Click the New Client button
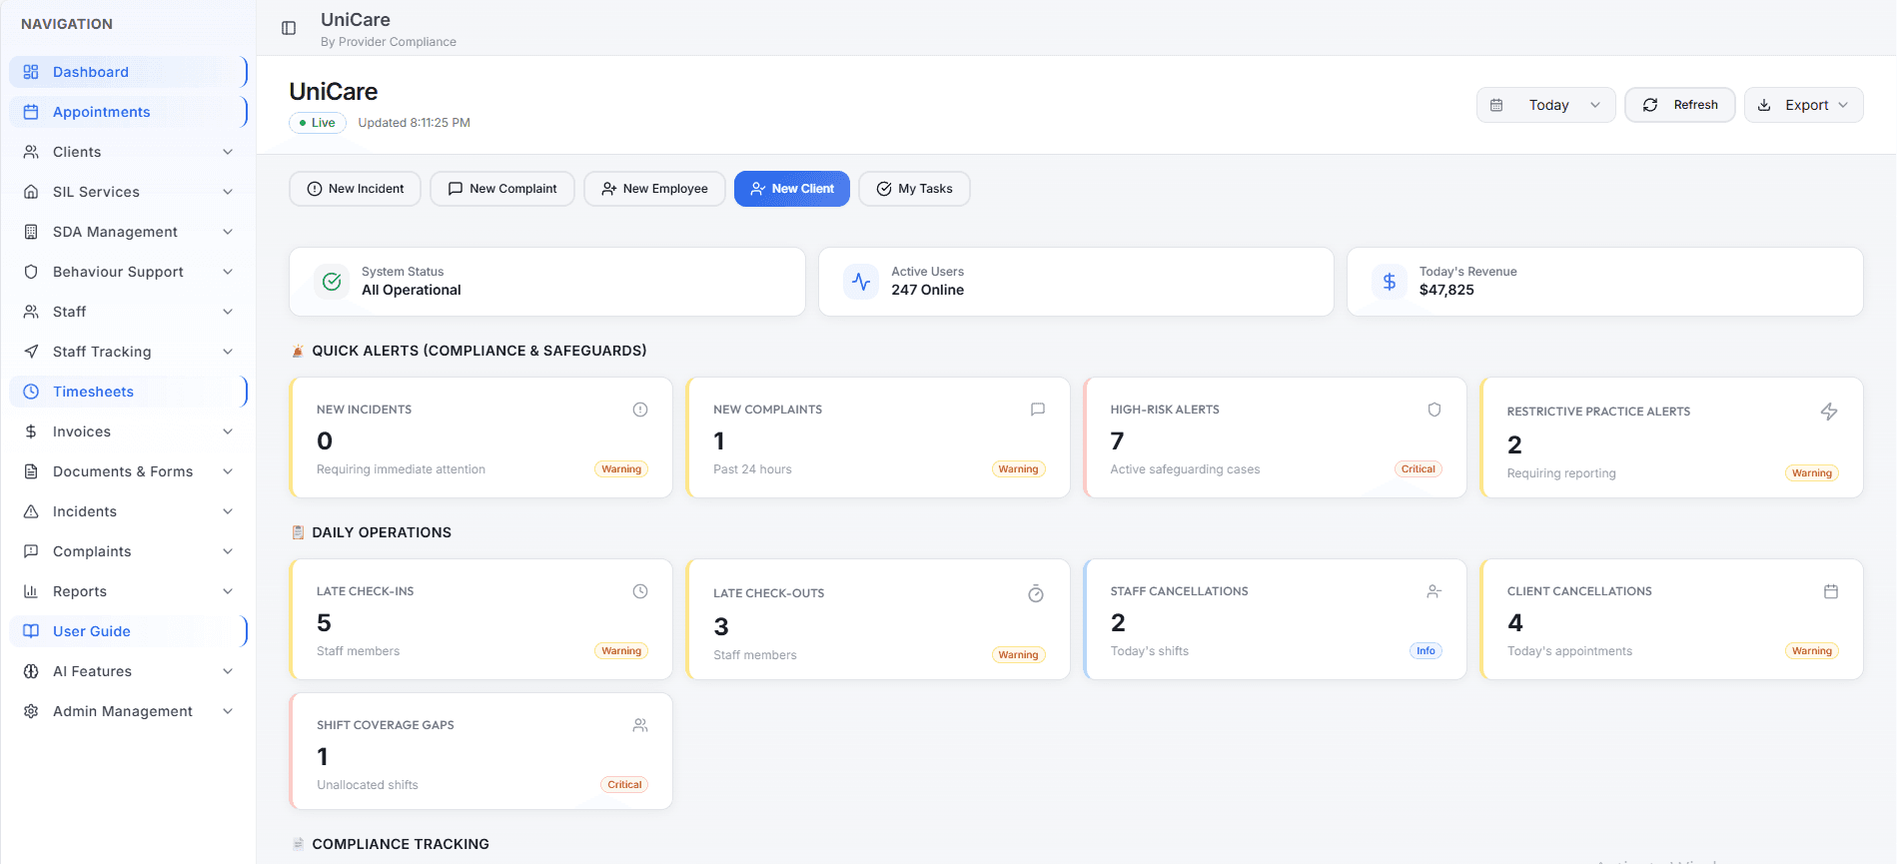 pyautogui.click(x=792, y=189)
